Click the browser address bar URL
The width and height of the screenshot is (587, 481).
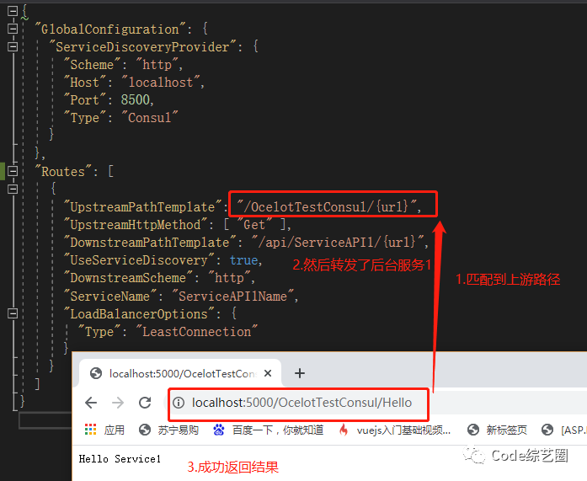(x=302, y=403)
